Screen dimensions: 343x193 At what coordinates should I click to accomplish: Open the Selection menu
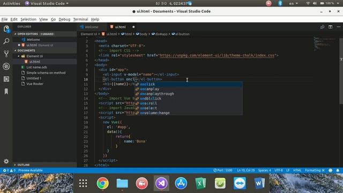pos(28,19)
